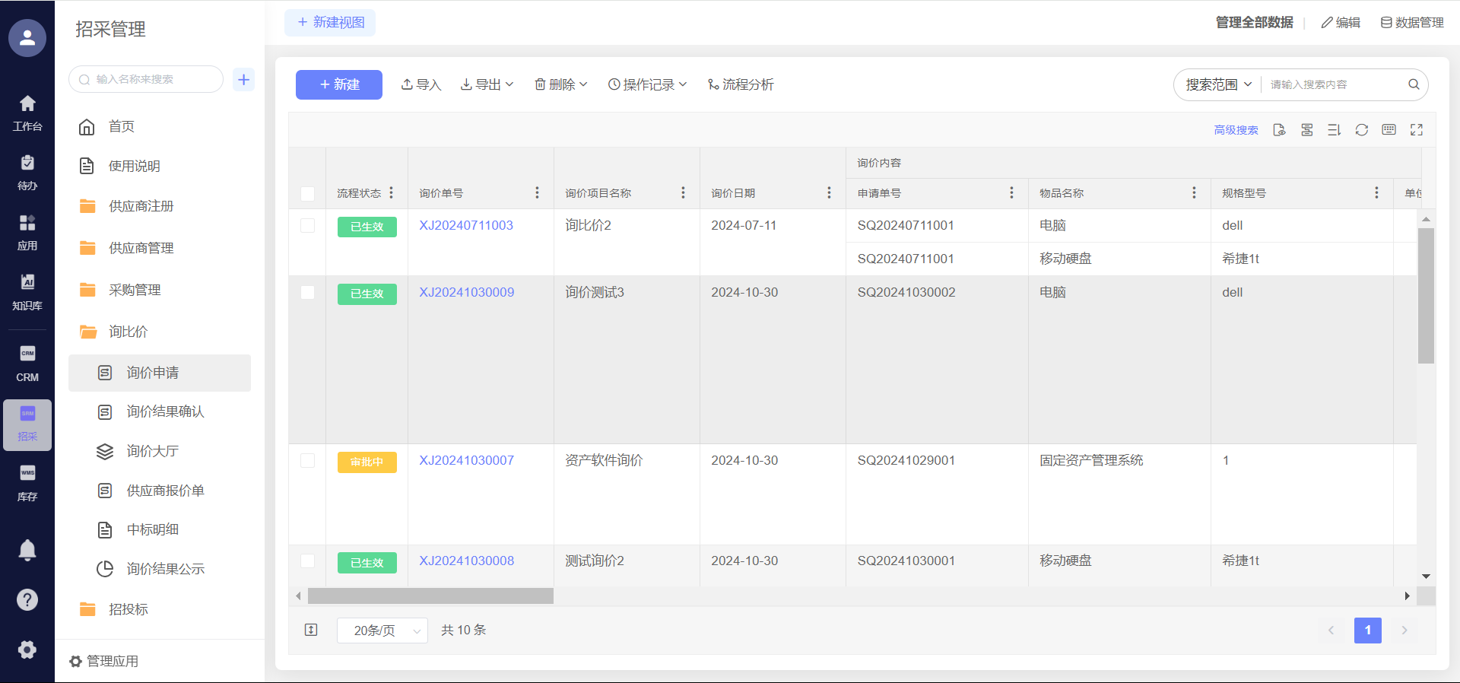
Task: Check the row for XJ20240711003
Action: (307, 226)
